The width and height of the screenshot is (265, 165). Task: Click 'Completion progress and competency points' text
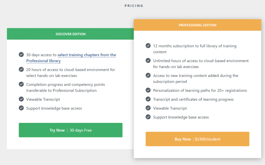point(65,87)
